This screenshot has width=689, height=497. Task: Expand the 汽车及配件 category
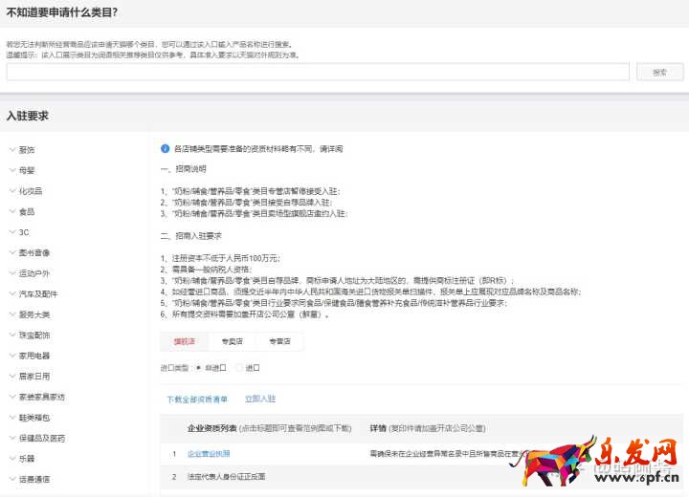pos(37,293)
